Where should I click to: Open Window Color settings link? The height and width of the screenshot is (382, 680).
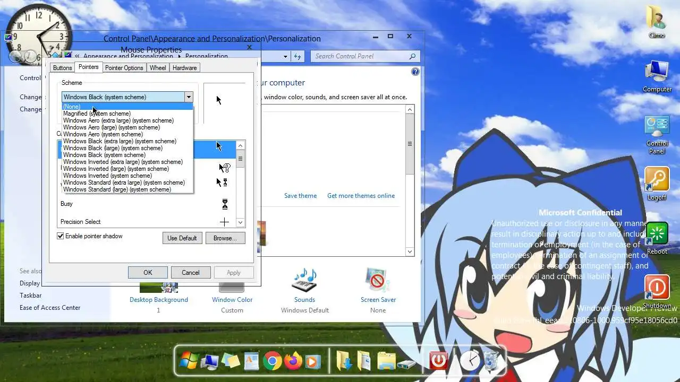(x=232, y=300)
